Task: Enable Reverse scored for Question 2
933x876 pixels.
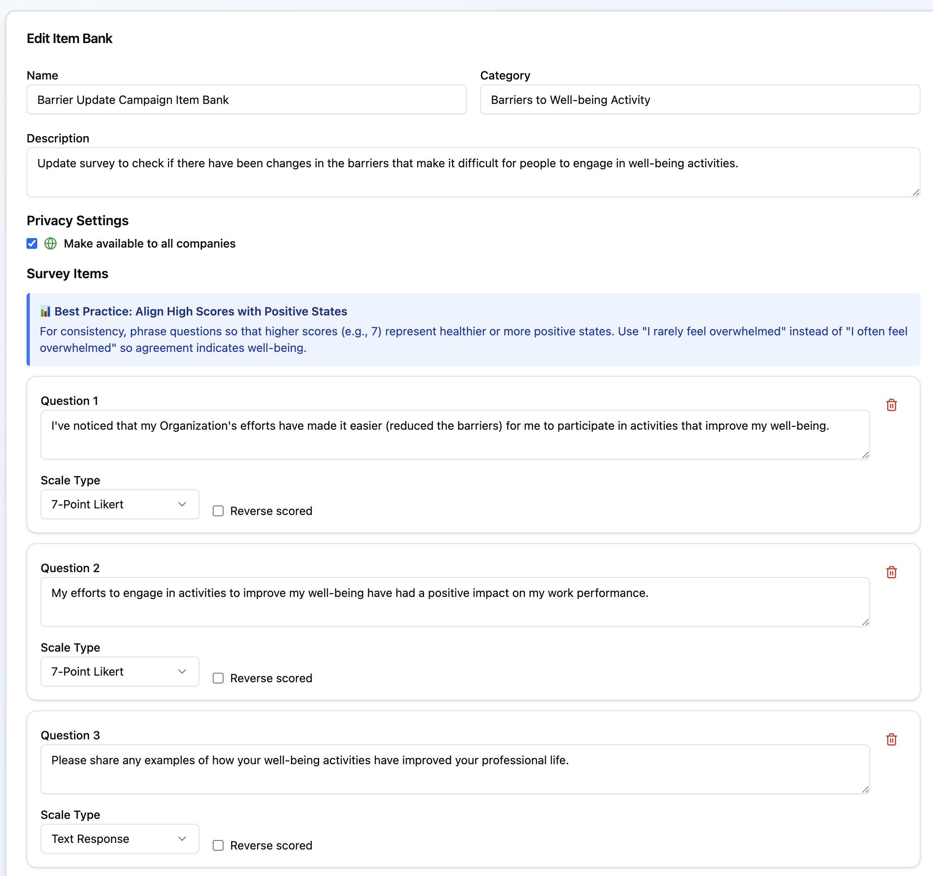Action: (218, 678)
